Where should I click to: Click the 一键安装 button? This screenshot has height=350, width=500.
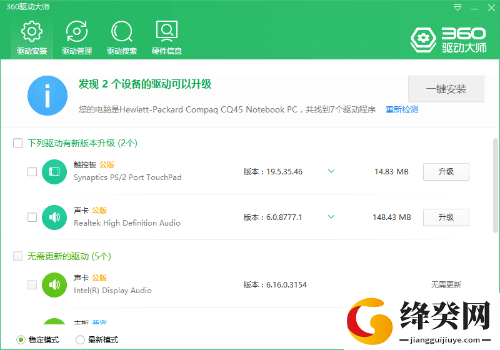pyautogui.click(x=446, y=89)
